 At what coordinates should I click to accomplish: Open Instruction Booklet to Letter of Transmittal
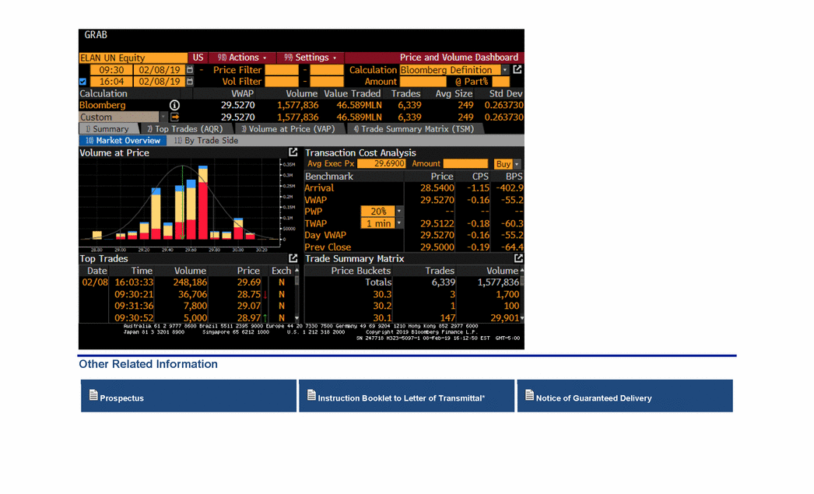[401, 398]
